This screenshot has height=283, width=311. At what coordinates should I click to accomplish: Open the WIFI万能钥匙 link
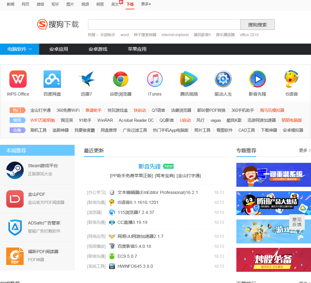(43, 120)
